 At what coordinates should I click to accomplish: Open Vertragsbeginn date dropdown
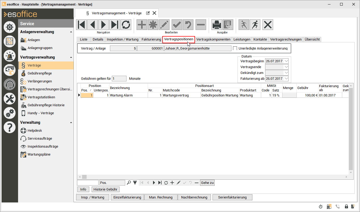point(286,61)
